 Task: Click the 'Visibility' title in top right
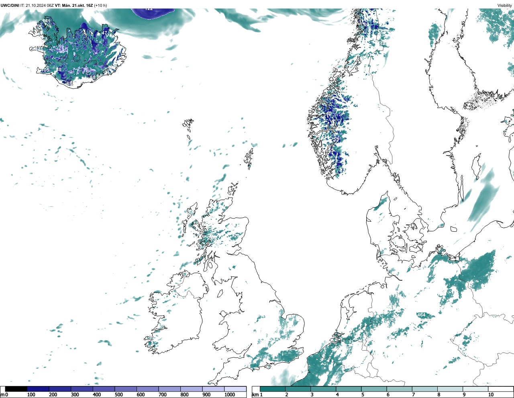click(505, 6)
